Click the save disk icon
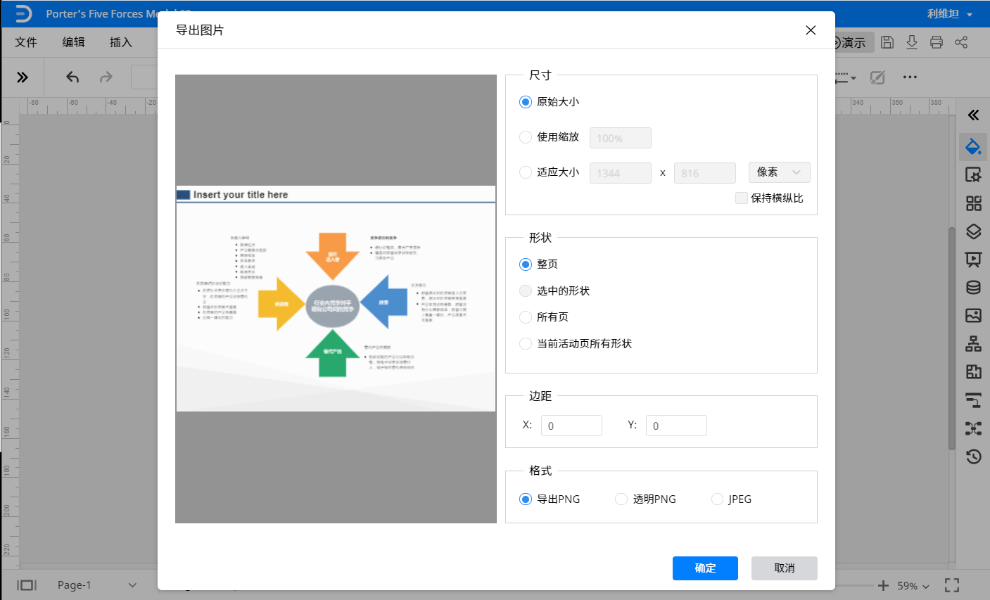990x600 pixels. (x=887, y=42)
